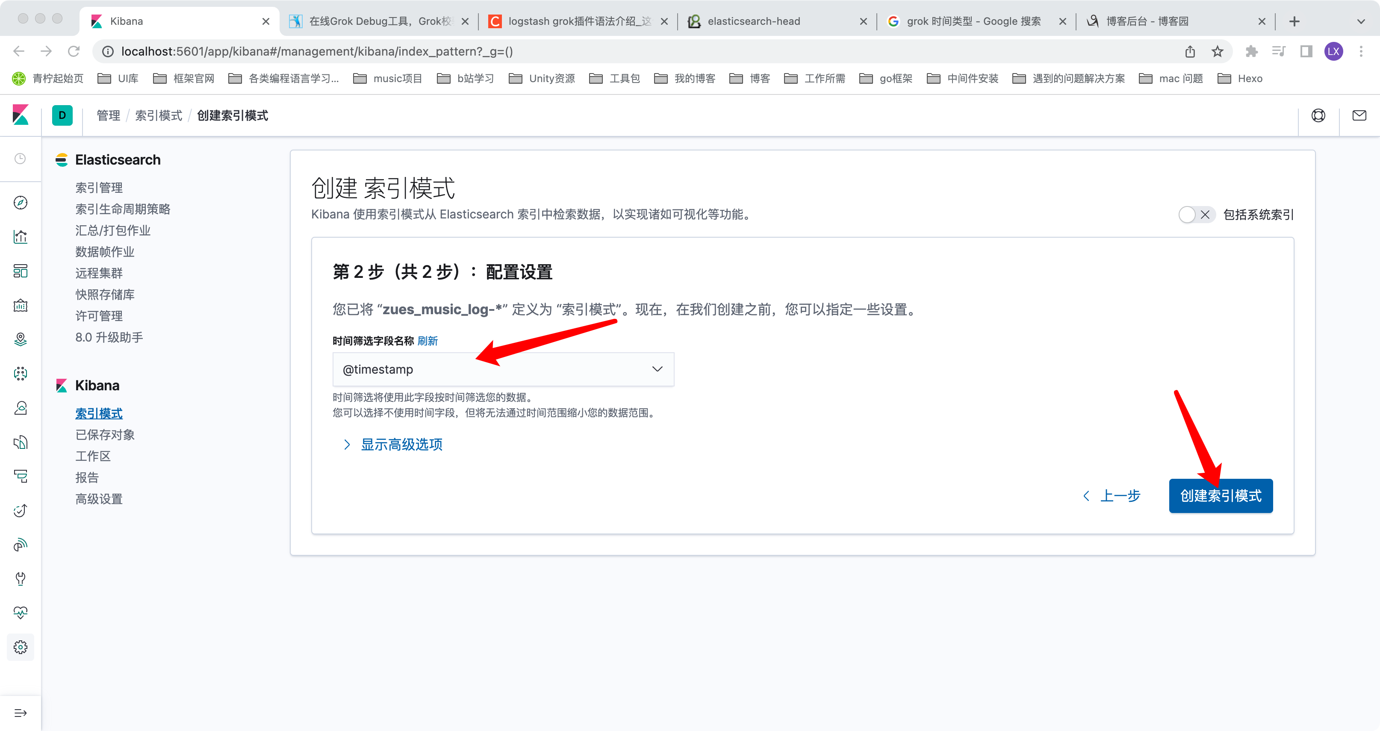Switch to the logstash grok插件语法介绍 tab
1380x731 pixels.
[578, 21]
